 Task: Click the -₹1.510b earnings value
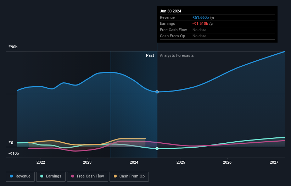point(200,23)
